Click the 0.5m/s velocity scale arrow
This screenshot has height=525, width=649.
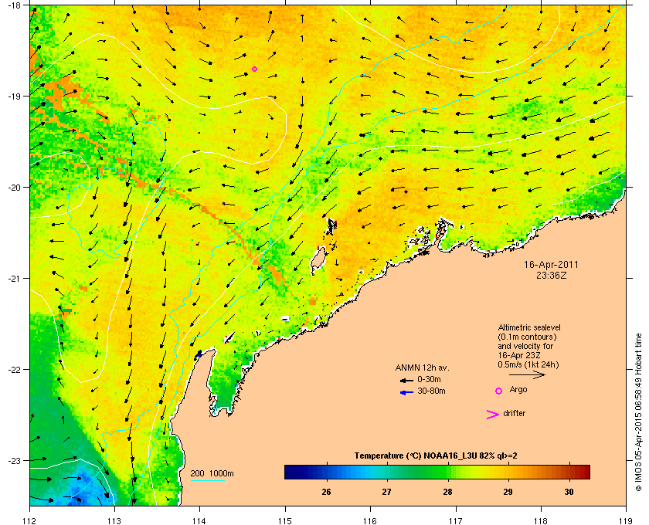point(527,374)
